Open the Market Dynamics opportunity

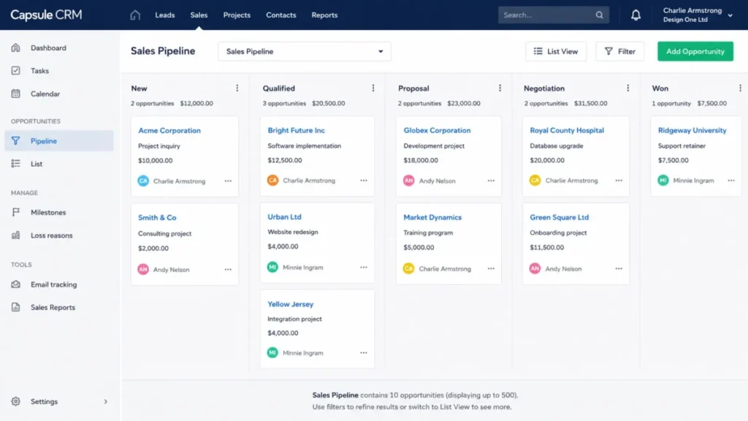tap(432, 217)
